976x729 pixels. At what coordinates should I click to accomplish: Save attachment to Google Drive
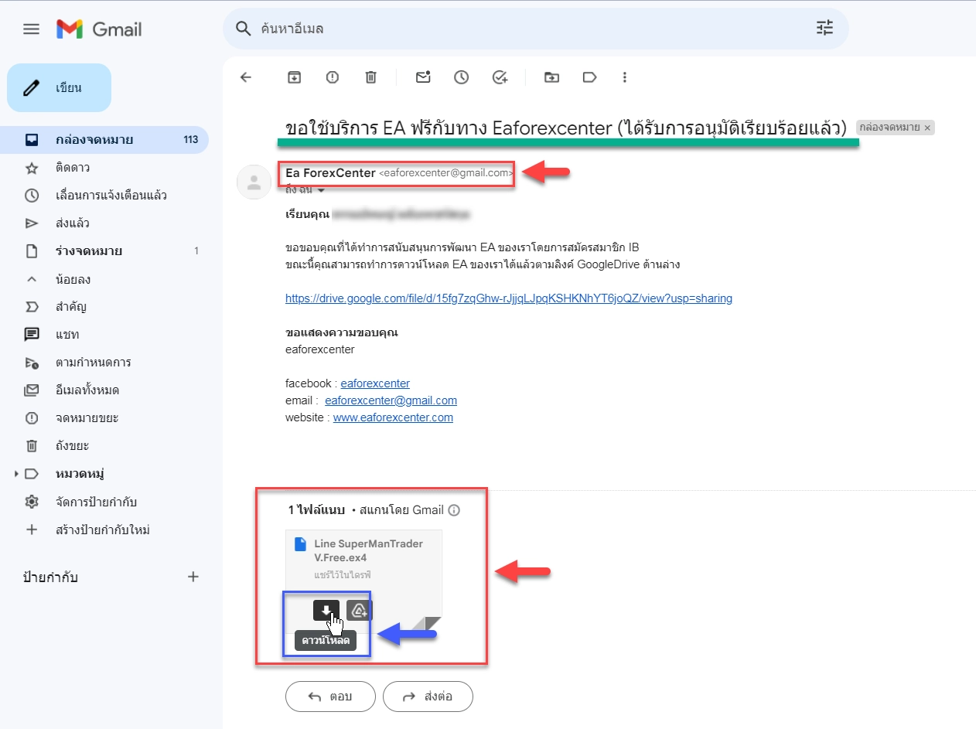(x=359, y=610)
